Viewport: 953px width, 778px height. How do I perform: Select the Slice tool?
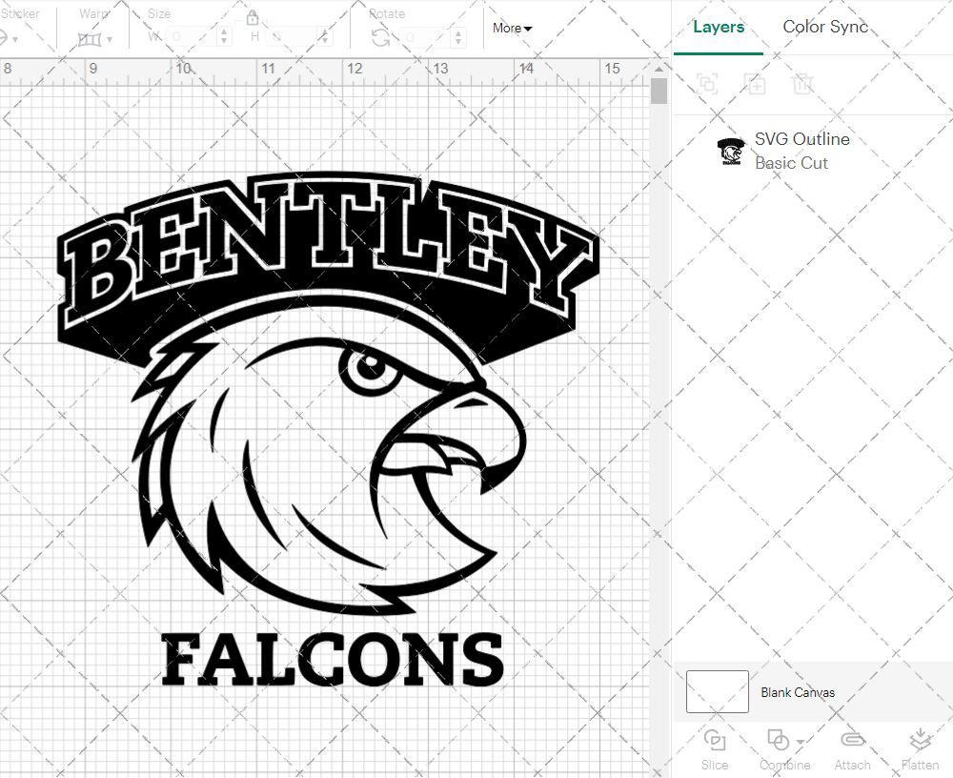click(715, 748)
